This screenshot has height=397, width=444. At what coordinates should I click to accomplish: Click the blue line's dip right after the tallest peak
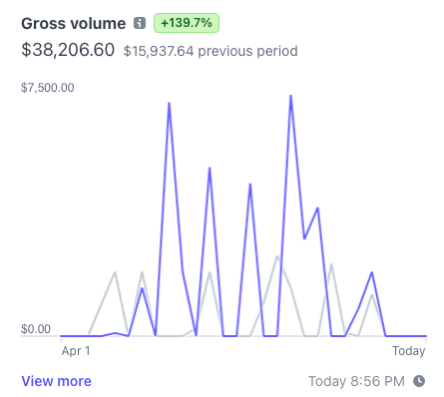(x=304, y=238)
